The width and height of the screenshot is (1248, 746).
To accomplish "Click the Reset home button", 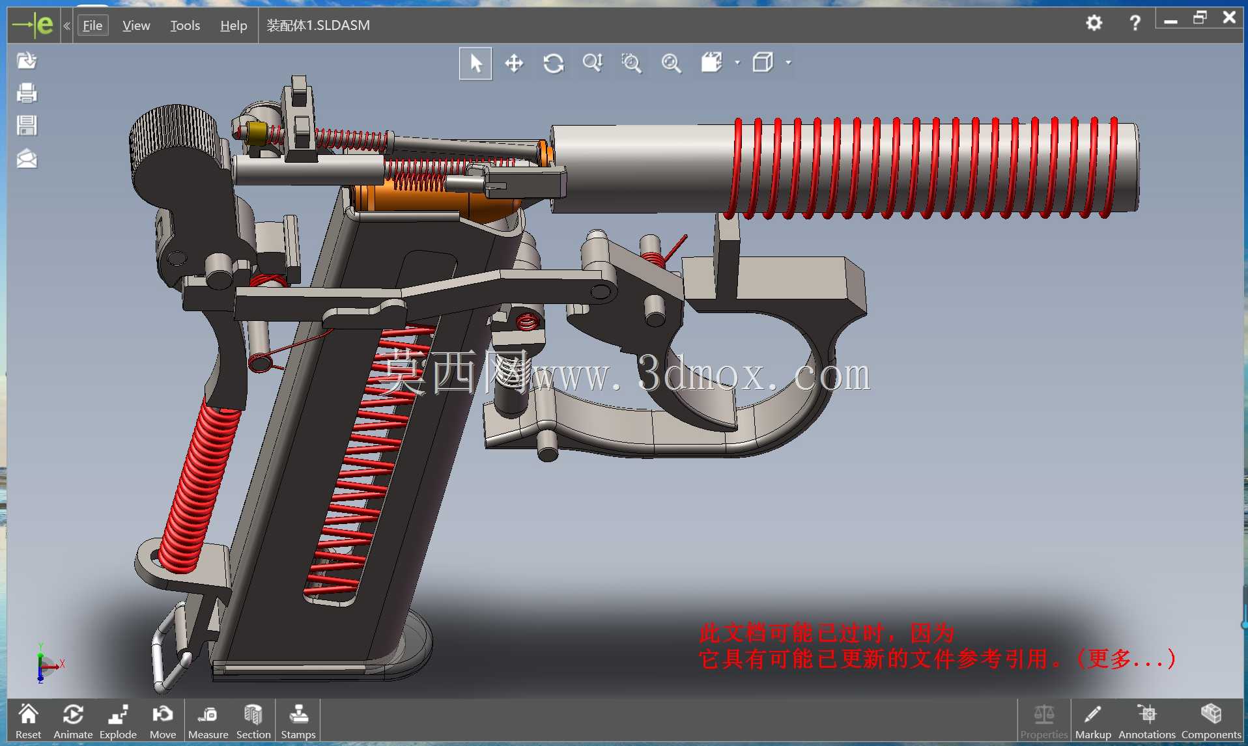I will [x=28, y=721].
